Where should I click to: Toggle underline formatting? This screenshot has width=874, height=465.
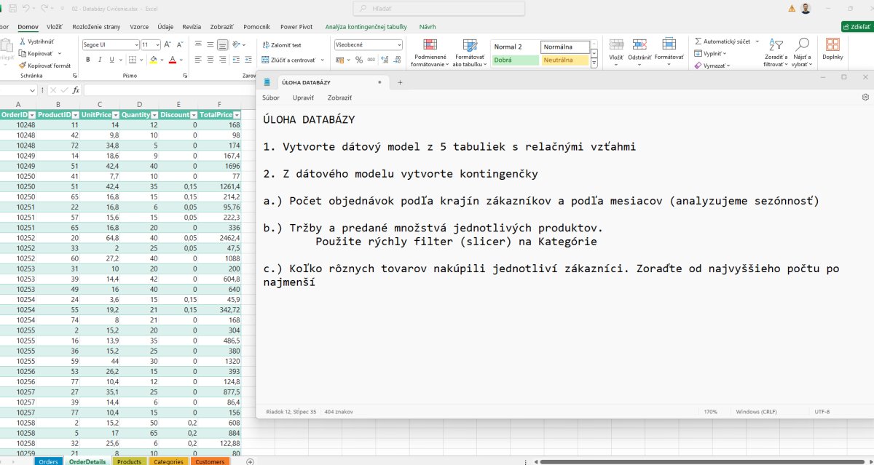[113, 60]
